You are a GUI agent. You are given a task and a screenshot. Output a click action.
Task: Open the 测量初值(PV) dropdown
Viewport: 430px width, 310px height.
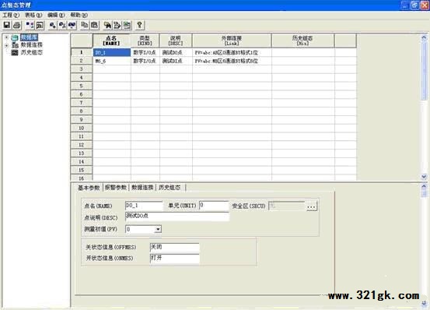tap(158, 229)
